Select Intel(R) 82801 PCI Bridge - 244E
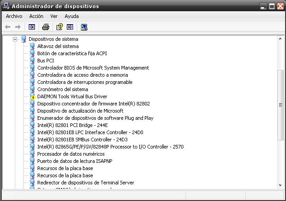This screenshot has width=286, height=201. pyautogui.click(x=72, y=125)
